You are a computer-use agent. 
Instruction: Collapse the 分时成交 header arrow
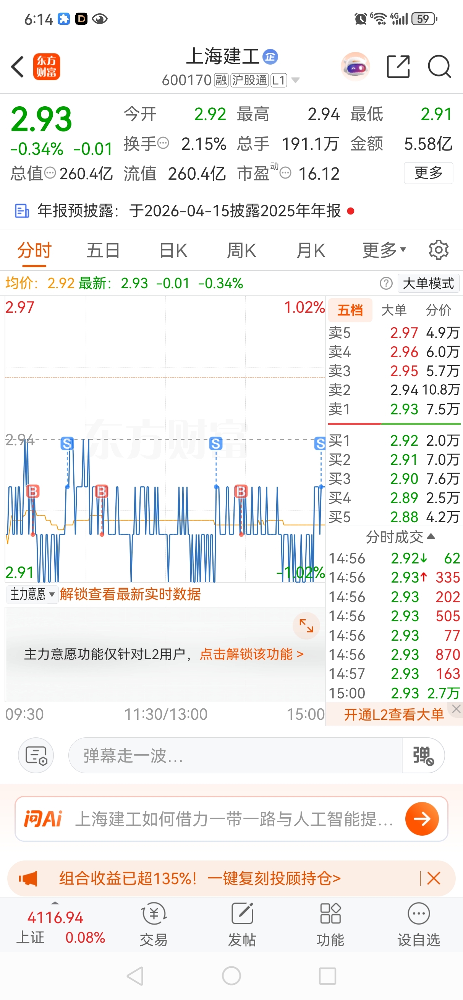click(431, 537)
